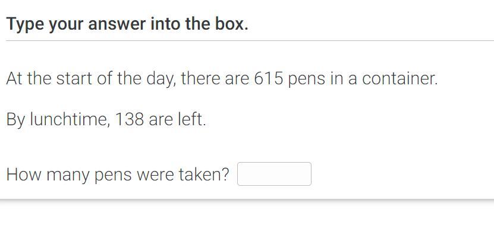Click the number 138 in the second sentence
This screenshot has height=241, width=494.
(x=130, y=119)
